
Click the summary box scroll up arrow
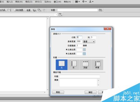tap(98, 80)
